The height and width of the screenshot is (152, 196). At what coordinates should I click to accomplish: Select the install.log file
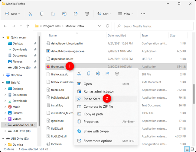pyautogui.click(x=57, y=105)
